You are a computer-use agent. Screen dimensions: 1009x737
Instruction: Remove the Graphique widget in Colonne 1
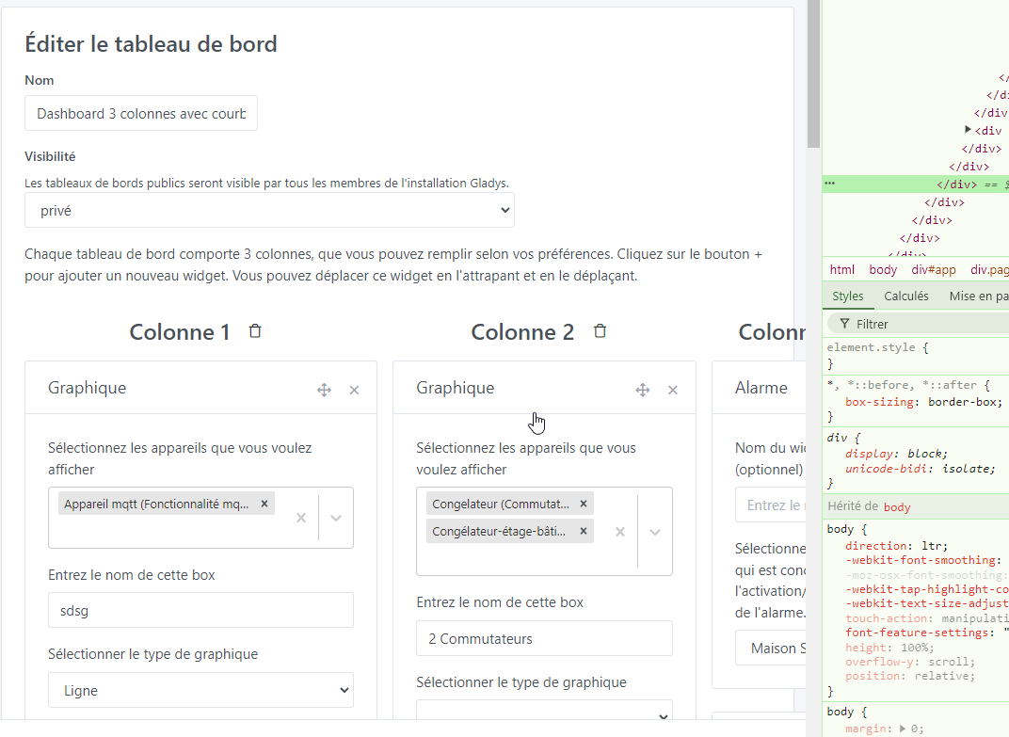[x=354, y=390]
